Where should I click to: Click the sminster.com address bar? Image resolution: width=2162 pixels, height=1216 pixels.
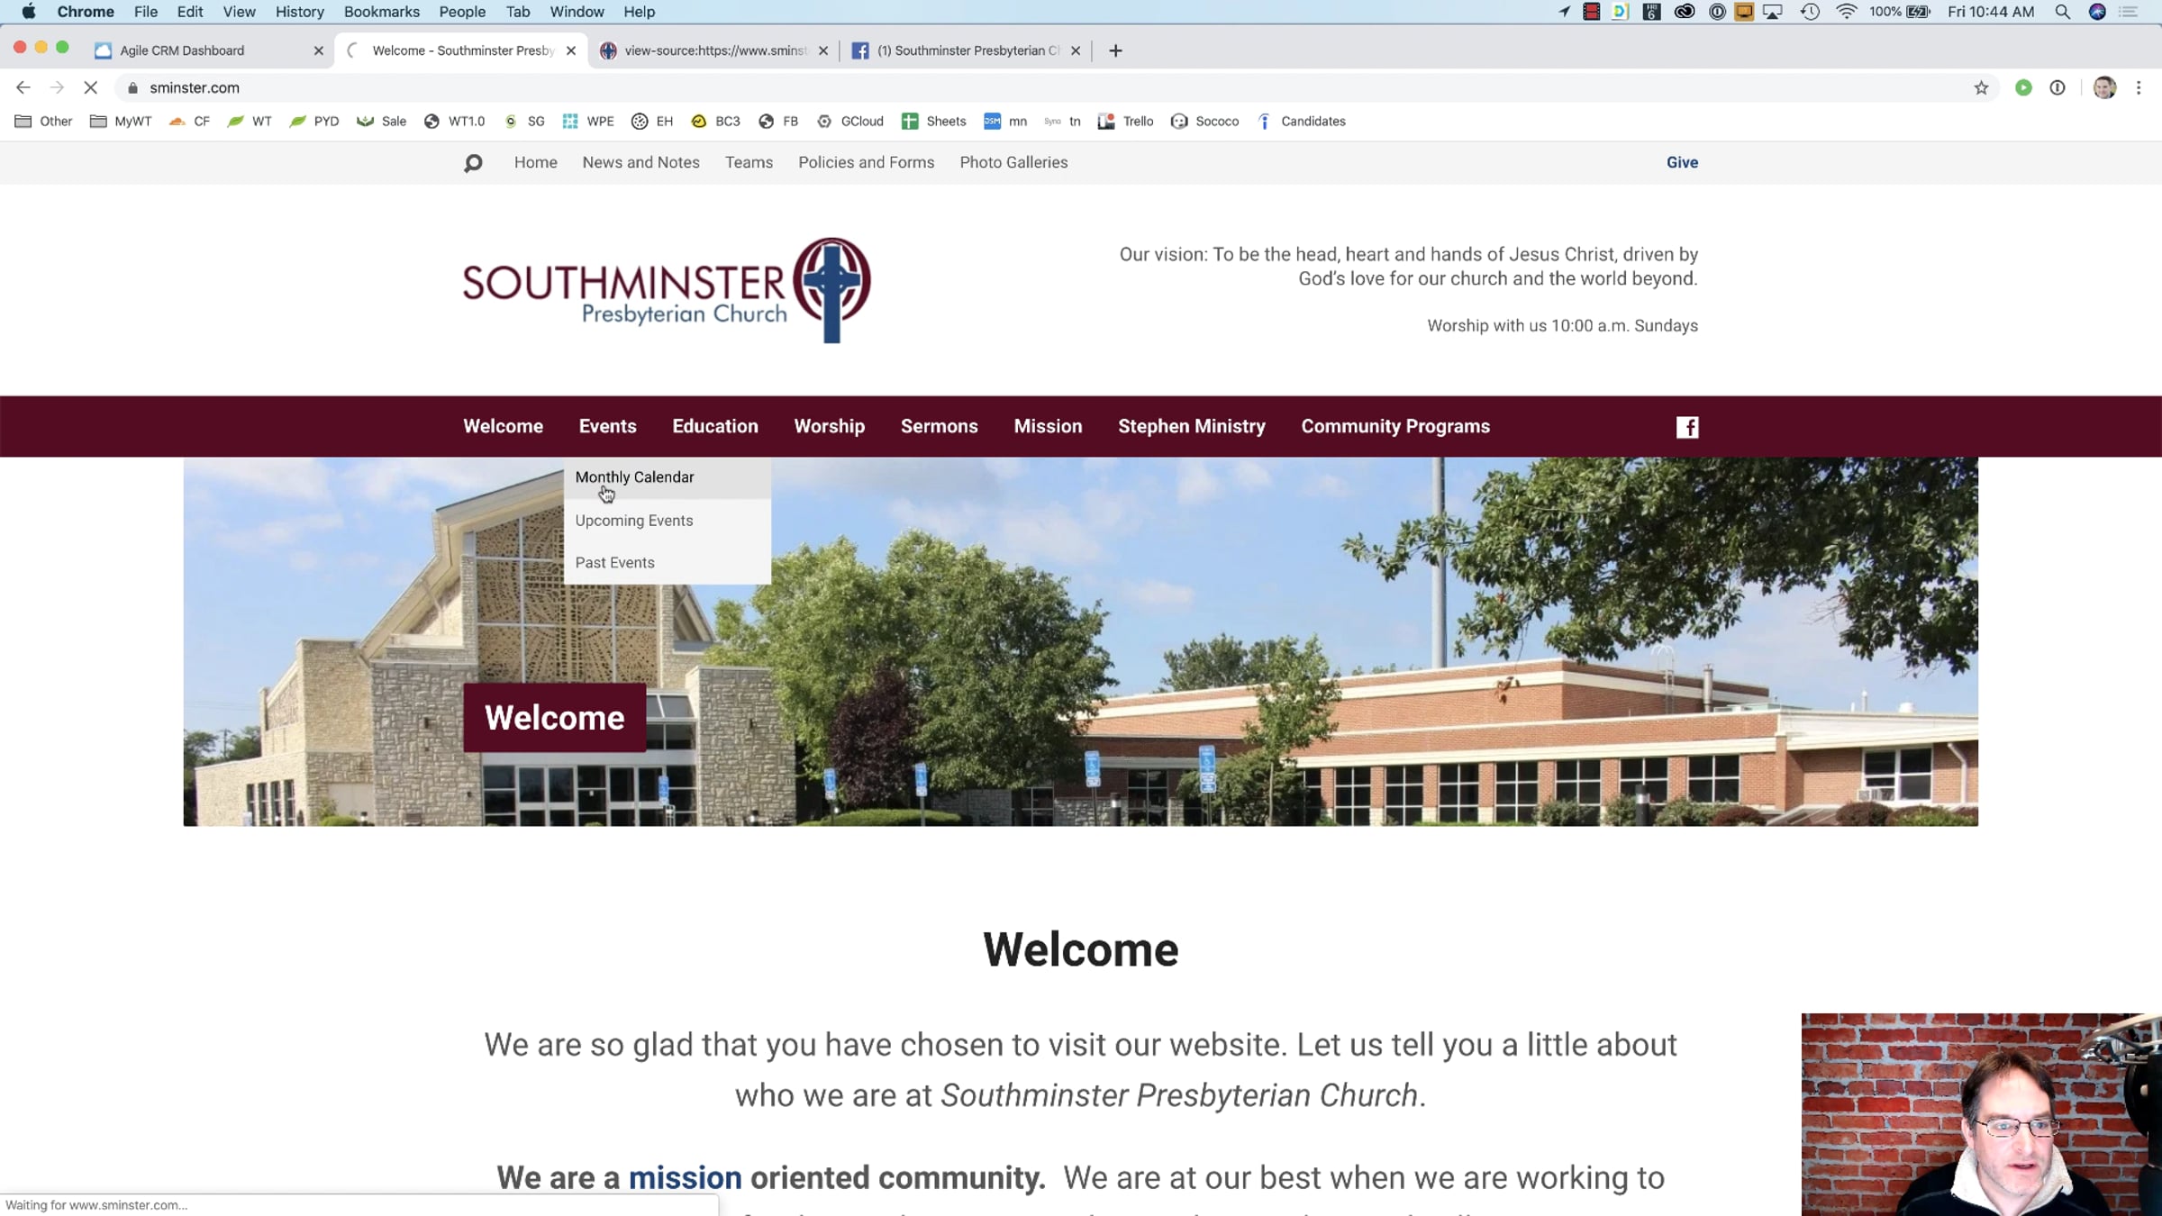point(1045,87)
